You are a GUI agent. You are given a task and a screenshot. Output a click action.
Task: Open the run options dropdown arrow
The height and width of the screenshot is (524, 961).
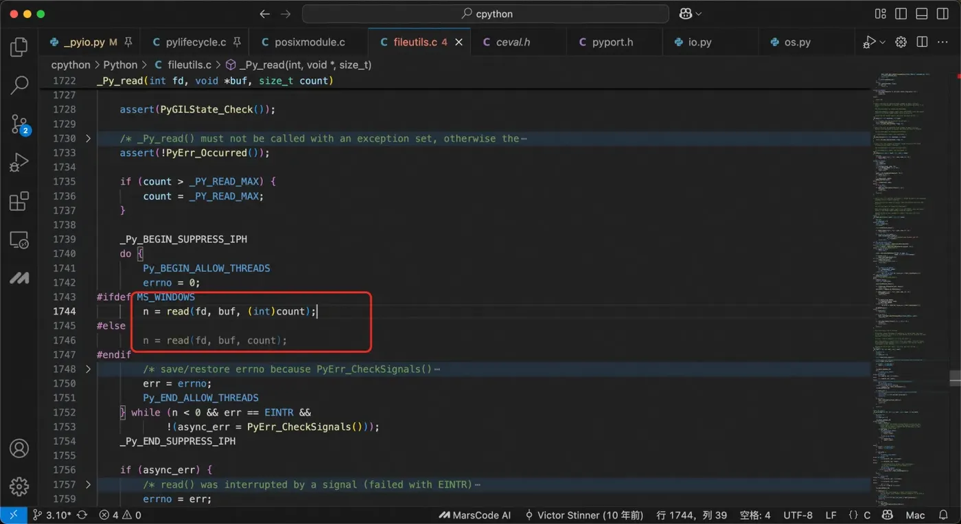tap(883, 43)
